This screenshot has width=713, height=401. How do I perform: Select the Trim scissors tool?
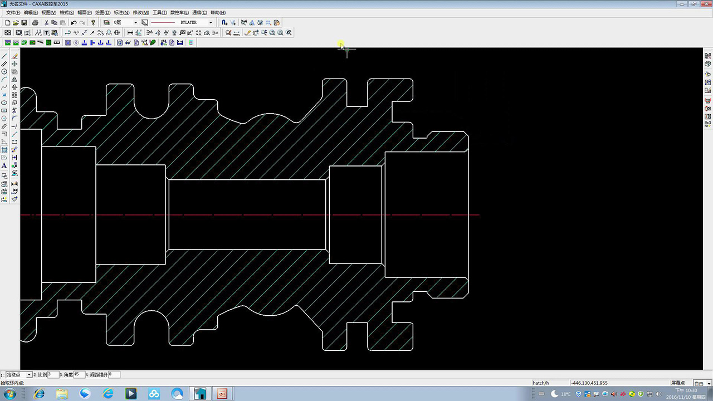coord(14,111)
